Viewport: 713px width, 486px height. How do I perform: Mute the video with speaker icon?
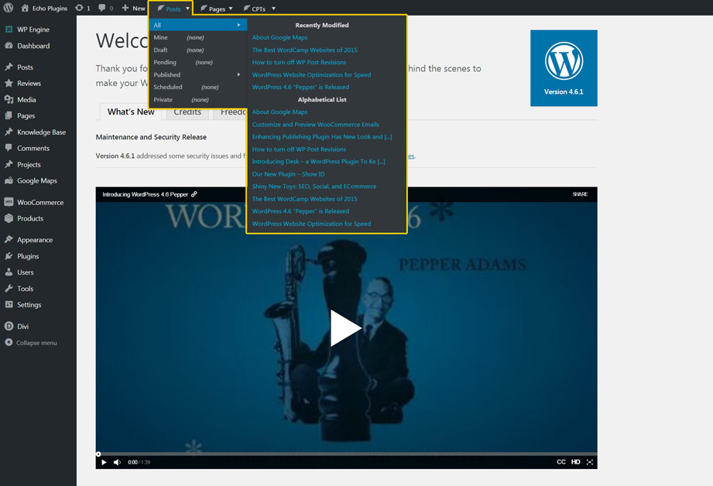point(118,462)
